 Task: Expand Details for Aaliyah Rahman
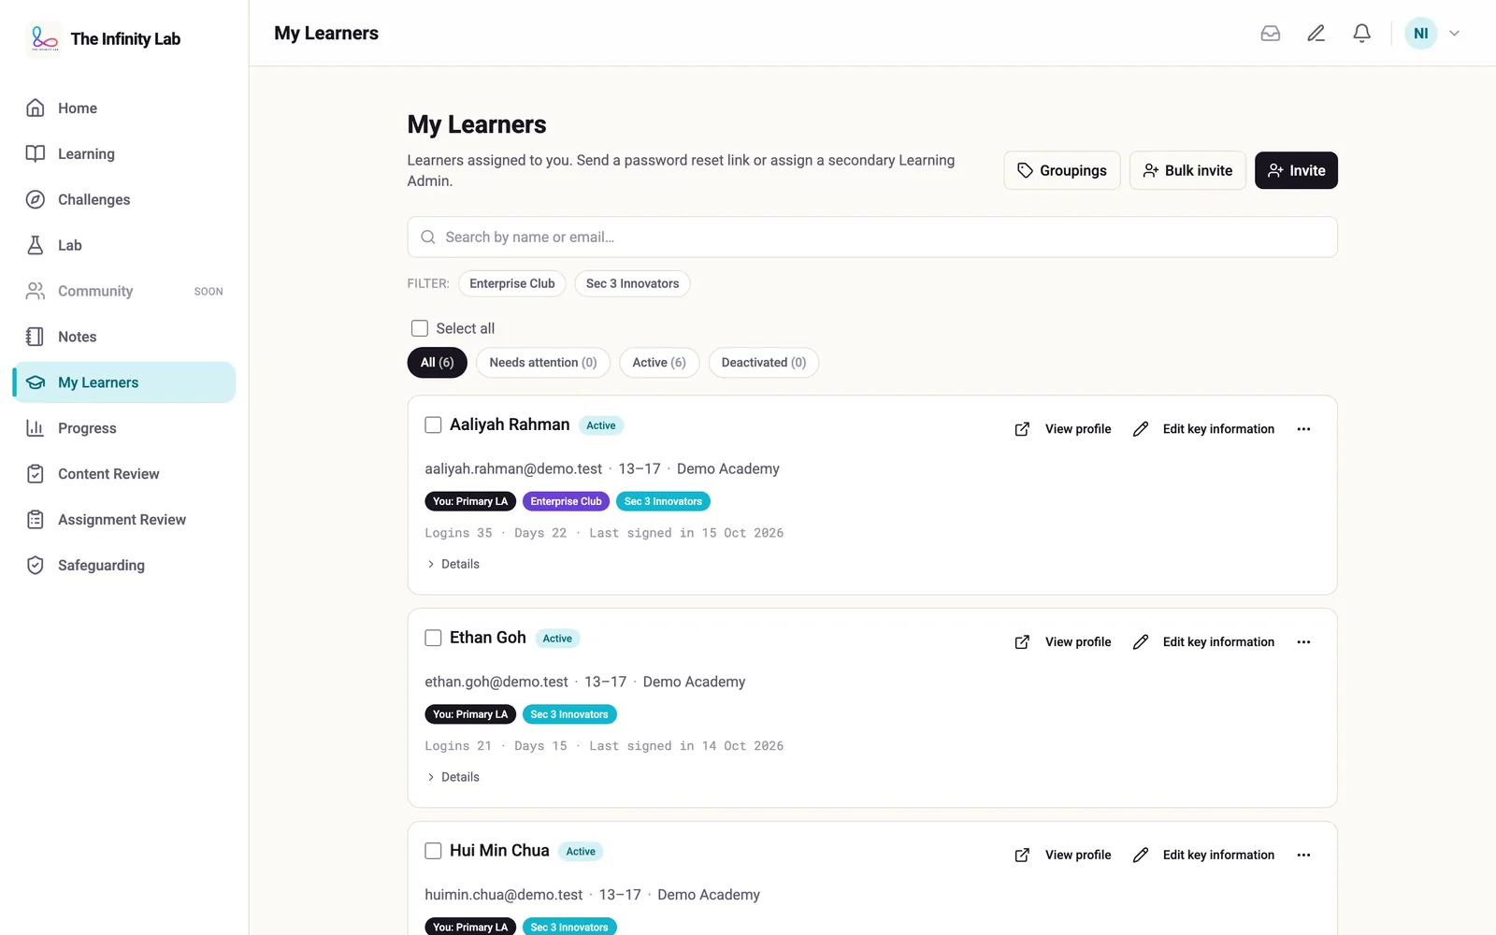pos(453,564)
